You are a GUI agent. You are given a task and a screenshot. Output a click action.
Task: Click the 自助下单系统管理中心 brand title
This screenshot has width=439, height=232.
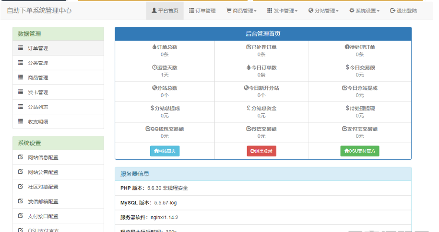39,11
